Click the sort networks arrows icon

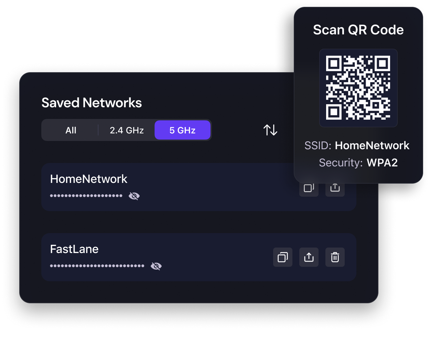tap(270, 130)
